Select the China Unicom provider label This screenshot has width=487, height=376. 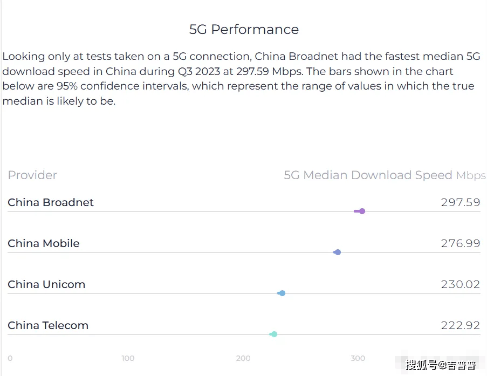click(x=46, y=284)
